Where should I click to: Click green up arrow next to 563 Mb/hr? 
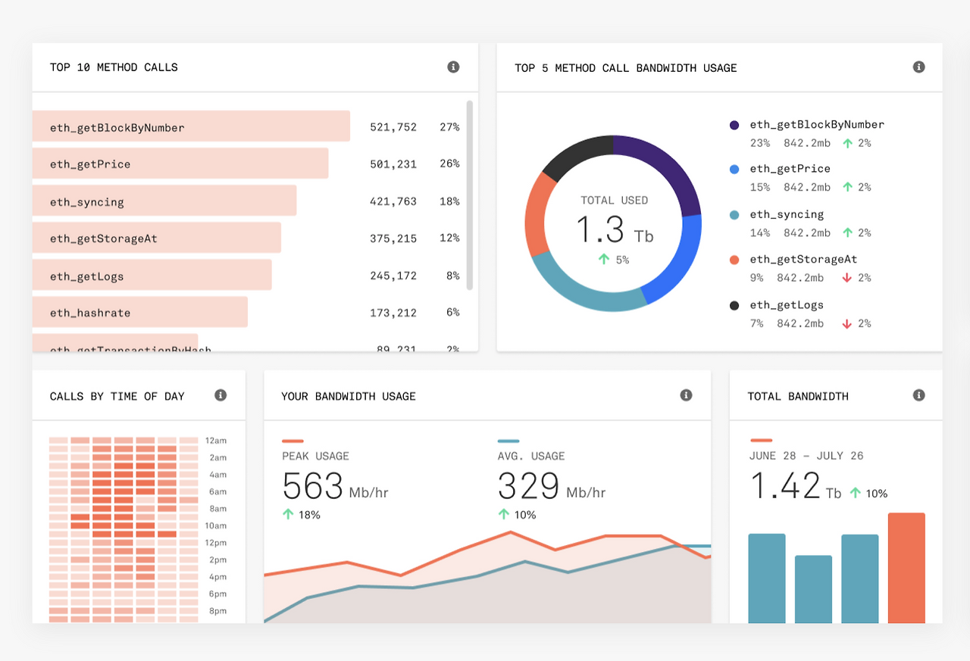pyautogui.click(x=289, y=514)
